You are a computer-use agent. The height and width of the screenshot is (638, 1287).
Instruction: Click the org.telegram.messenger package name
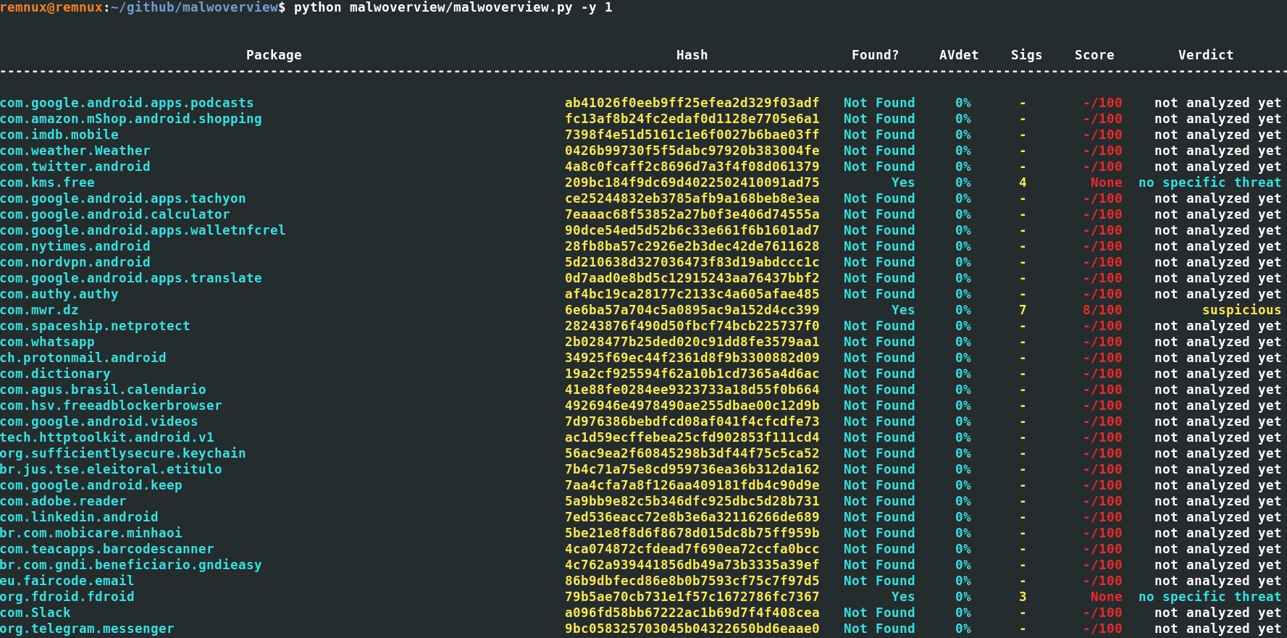coord(87,629)
